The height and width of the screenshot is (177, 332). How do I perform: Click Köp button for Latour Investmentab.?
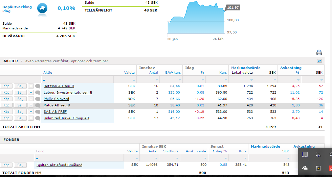click(6, 93)
